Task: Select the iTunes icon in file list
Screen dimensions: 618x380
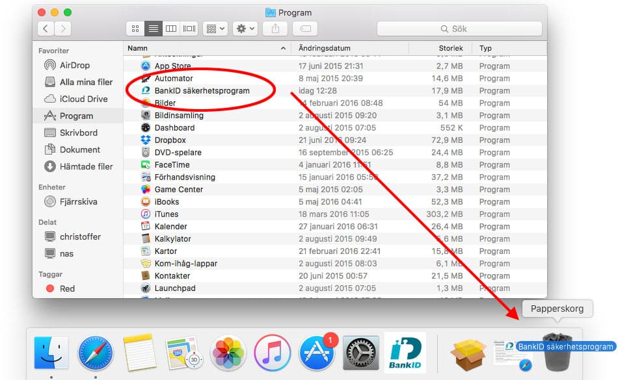Action: [146, 214]
